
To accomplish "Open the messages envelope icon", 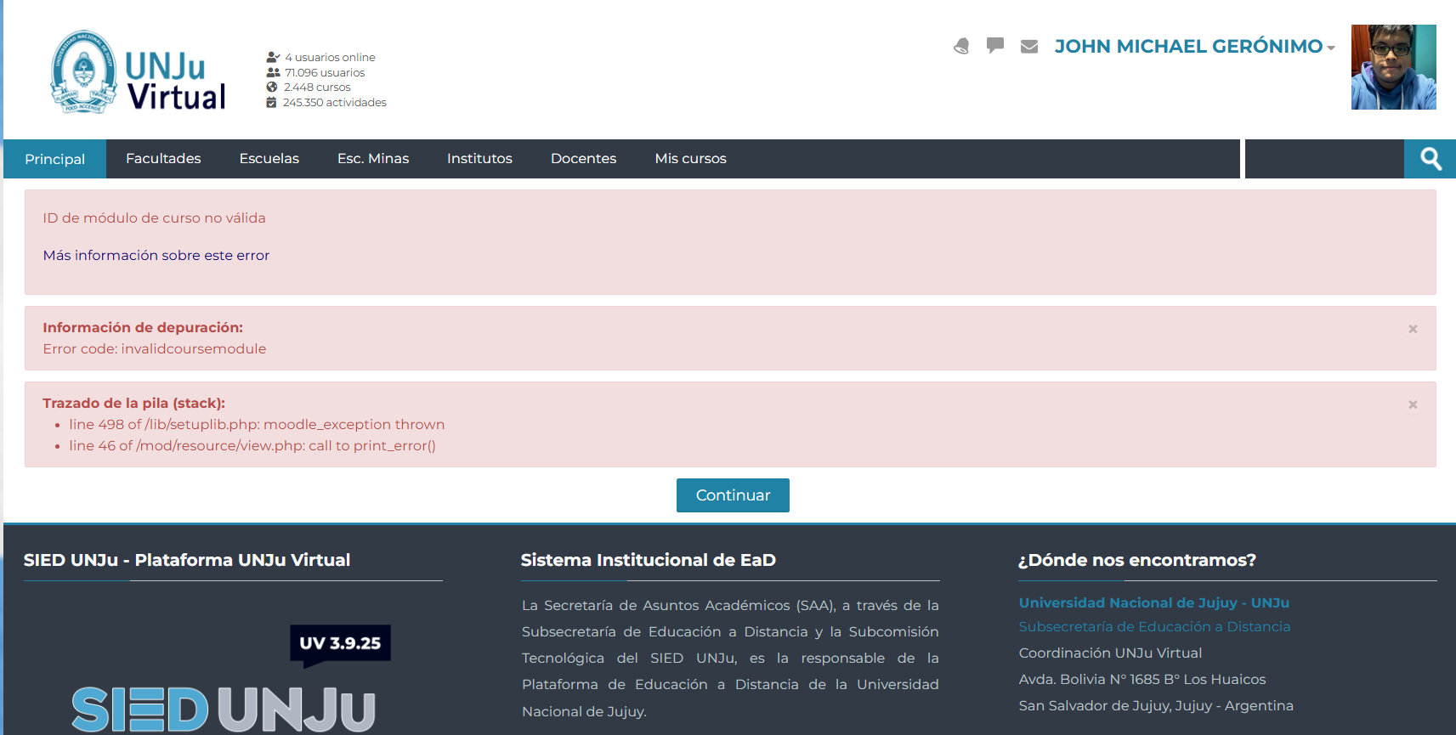I will coord(1029,46).
